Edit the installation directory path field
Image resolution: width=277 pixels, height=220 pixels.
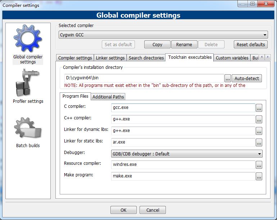(x=144, y=78)
